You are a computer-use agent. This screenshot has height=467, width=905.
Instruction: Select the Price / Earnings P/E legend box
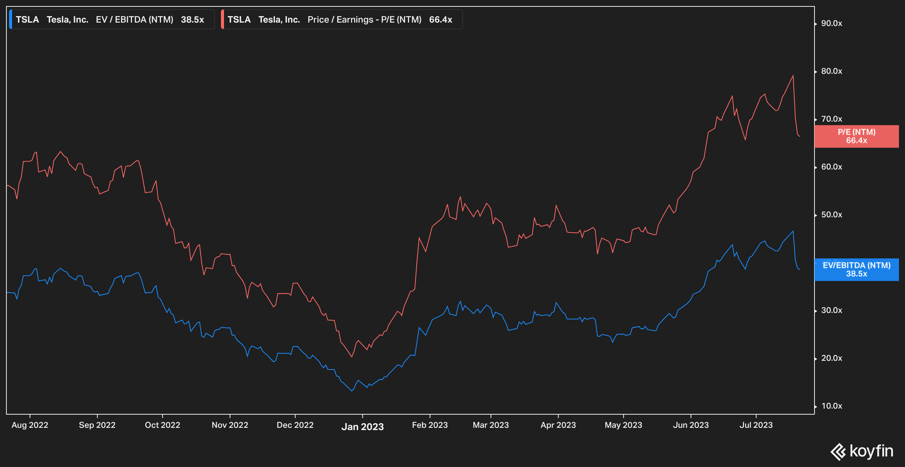pos(342,20)
